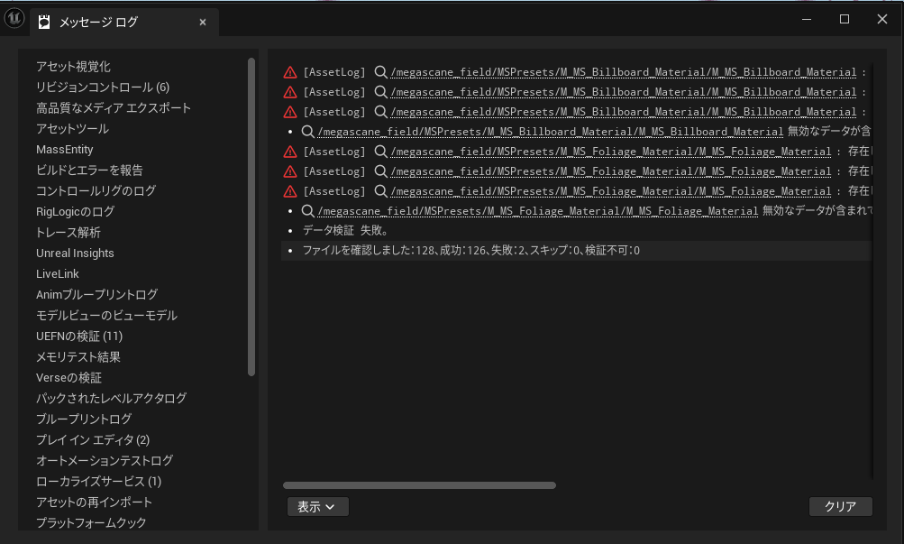Select 高品質なメディア エクスポート category
904x544 pixels.
click(x=113, y=108)
